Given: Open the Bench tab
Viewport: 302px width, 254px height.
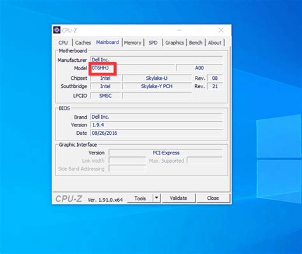Looking at the screenshot, I should [196, 43].
